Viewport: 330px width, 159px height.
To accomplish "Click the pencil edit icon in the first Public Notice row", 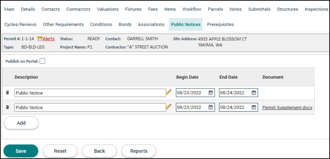I will tap(169, 92).
